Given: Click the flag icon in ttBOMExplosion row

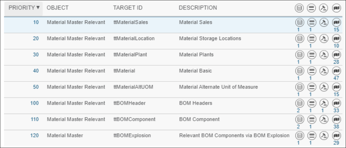Looking at the screenshot, I should (x=336, y=136).
